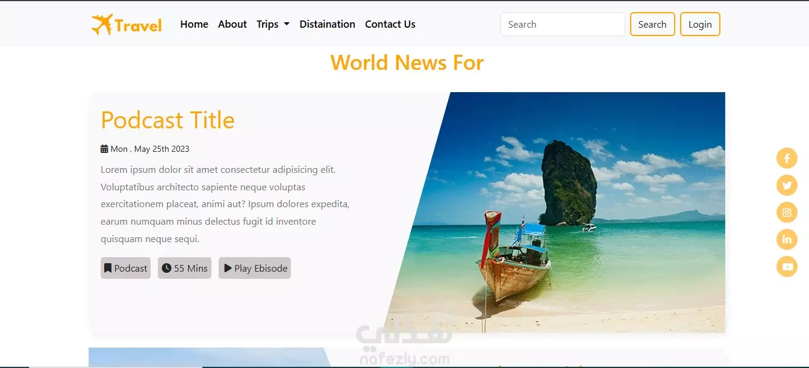This screenshot has height=368, width=809.
Task: Open the Podcast Title heading
Action: click(x=167, y=120)
